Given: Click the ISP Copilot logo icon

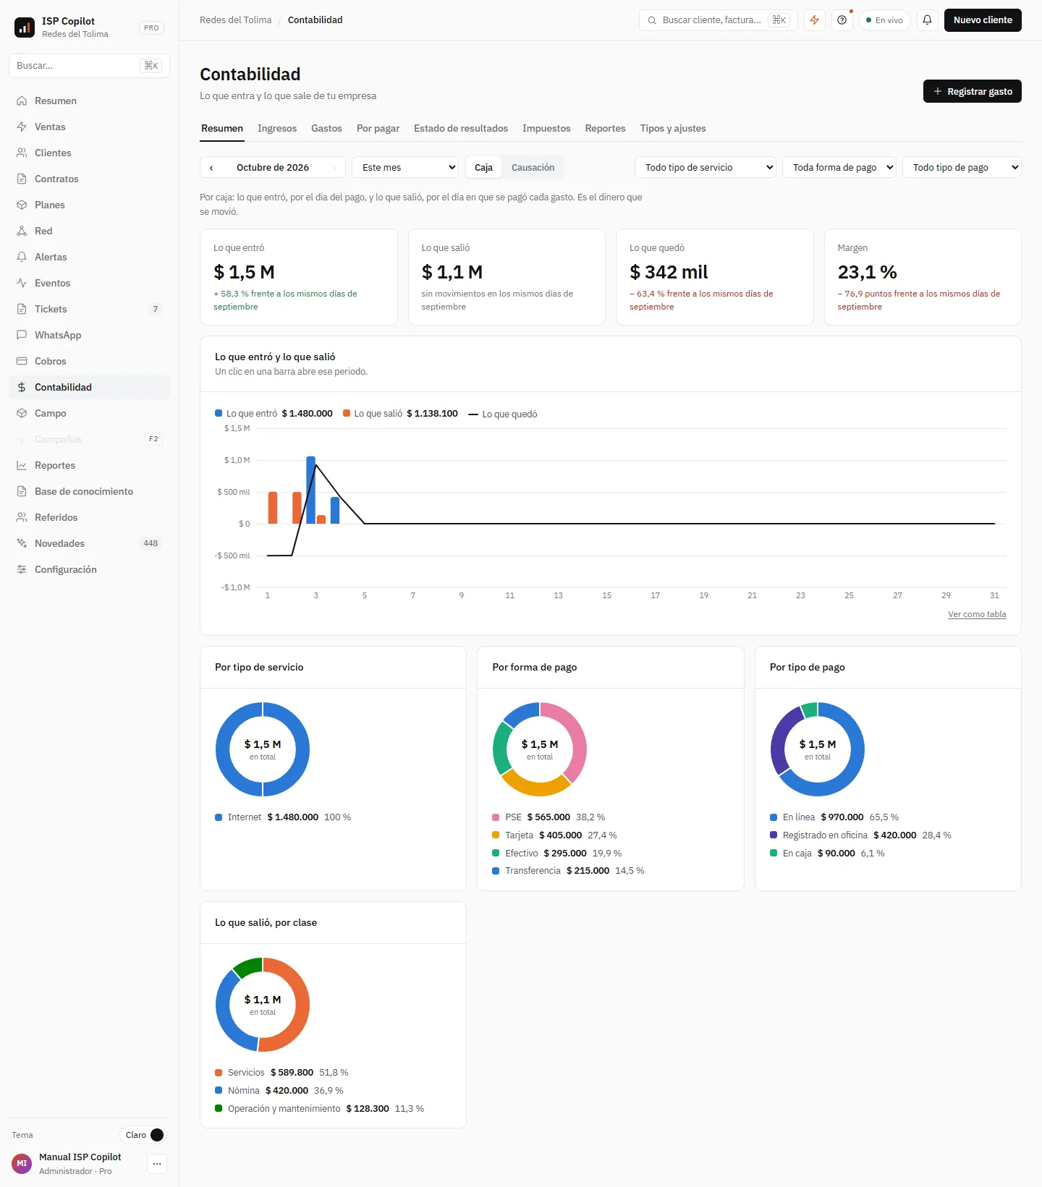Looking at the screenshot, I should [25, 27].
